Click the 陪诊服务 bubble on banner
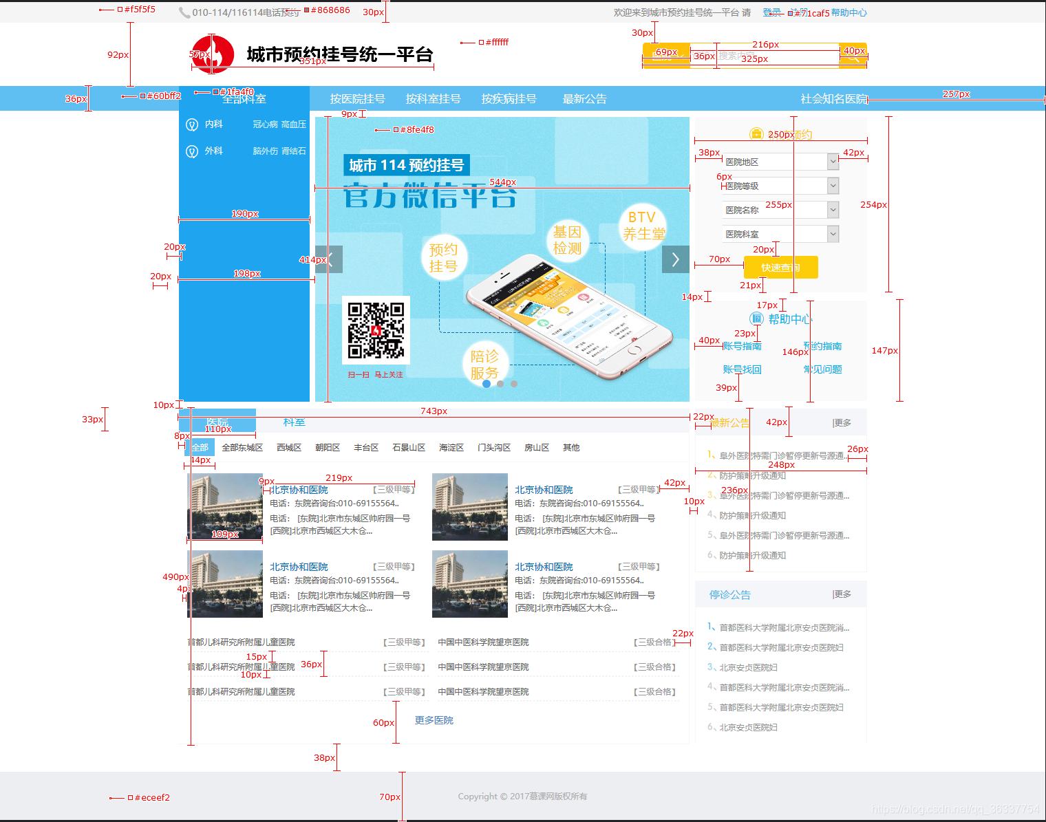Screen dimensions: 1046x822 click(485, 365)
